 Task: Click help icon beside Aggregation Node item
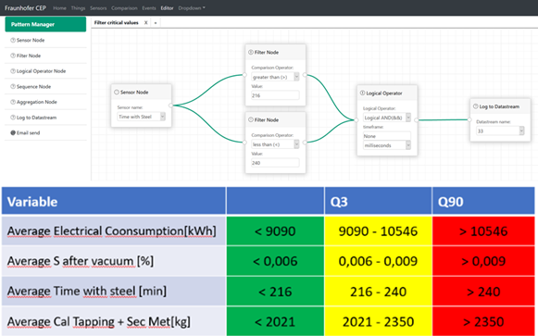[x=13, y=102]
